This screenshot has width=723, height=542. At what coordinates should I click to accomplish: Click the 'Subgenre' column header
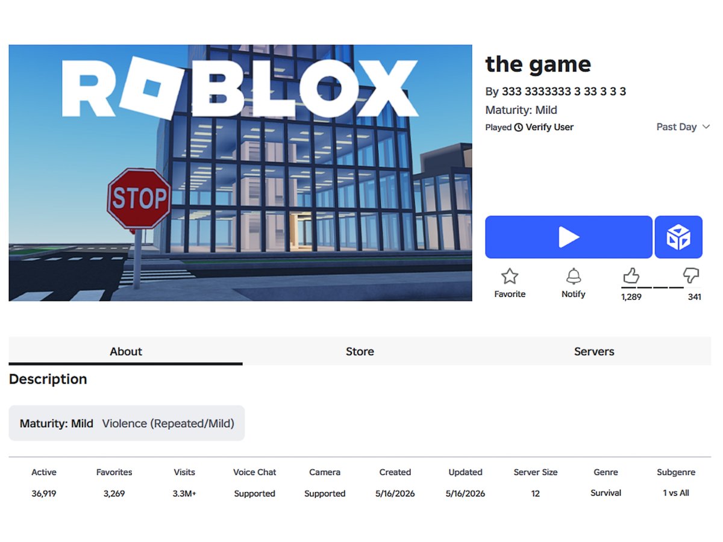click(x=676, y=472)
